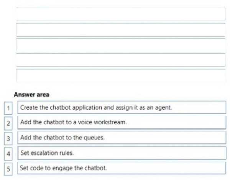The image size is (230, 180).
Task: Click the second empty answer slot
Action: point(121,30)
